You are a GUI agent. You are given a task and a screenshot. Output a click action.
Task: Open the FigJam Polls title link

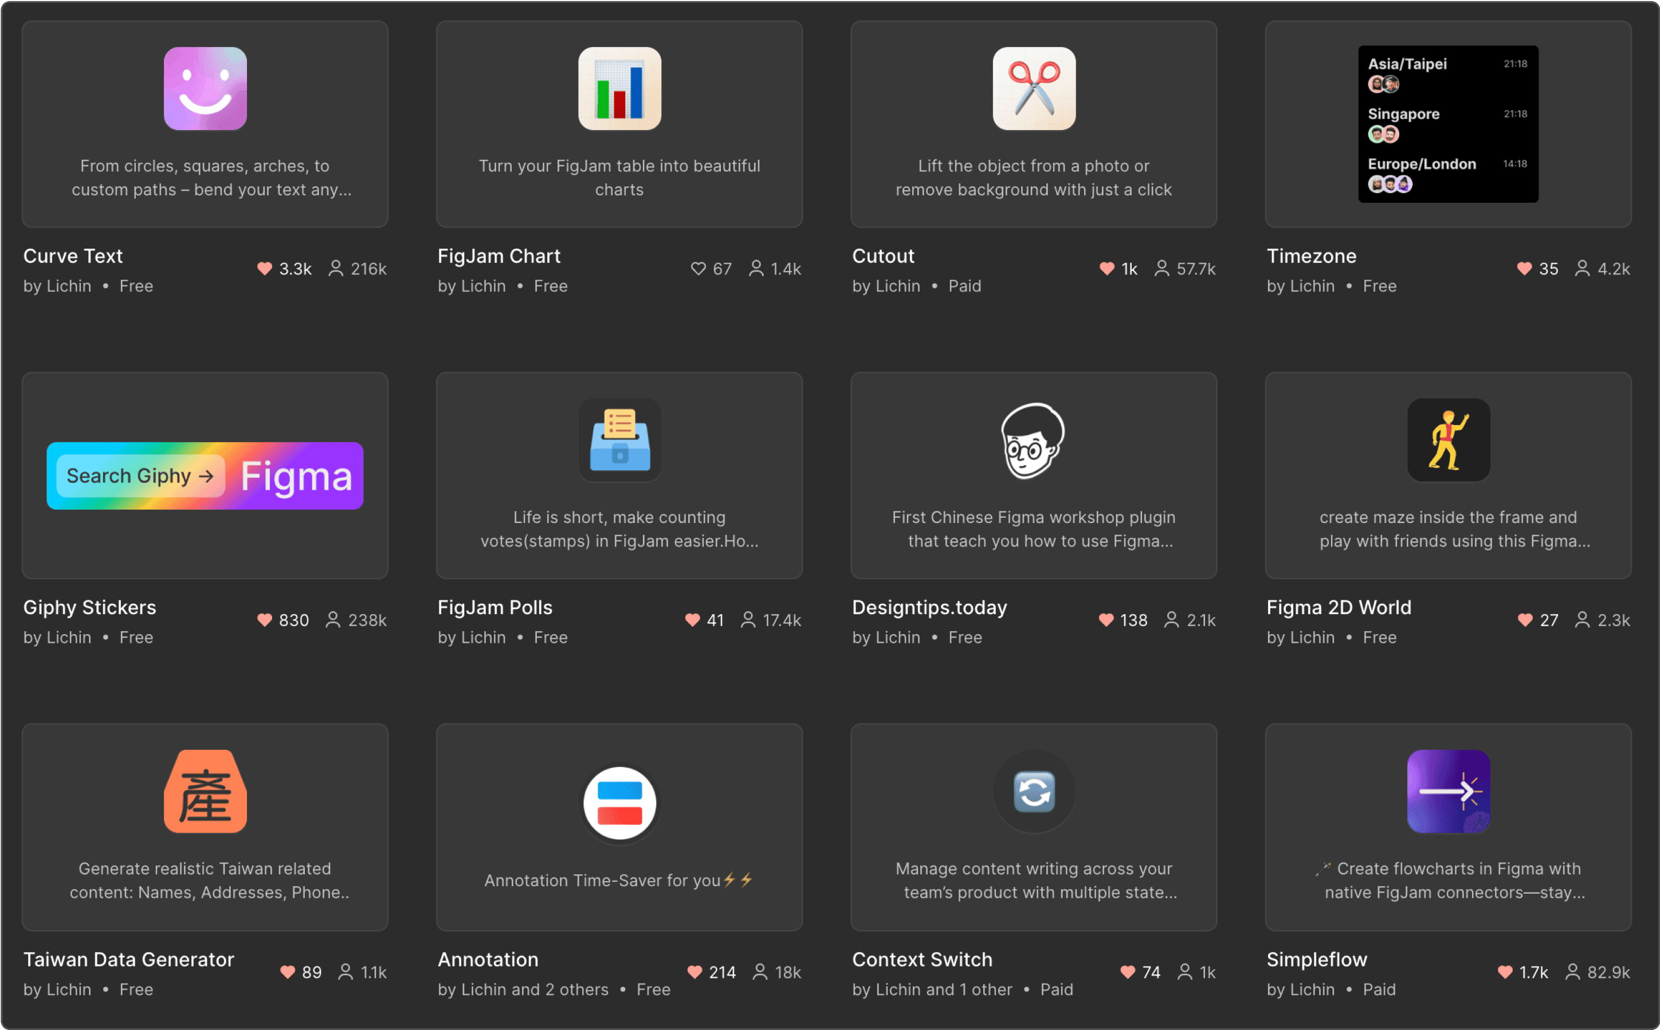495,608
